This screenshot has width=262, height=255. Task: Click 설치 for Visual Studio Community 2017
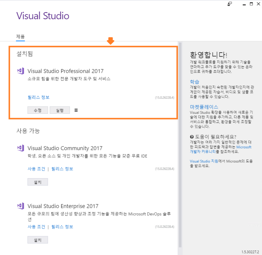pos(37,182)
